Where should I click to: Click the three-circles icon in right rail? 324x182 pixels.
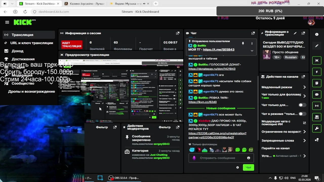(317, 140)
